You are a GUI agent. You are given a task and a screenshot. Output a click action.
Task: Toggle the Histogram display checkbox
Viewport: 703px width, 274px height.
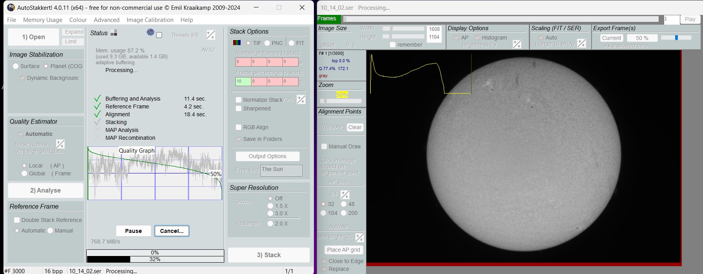coord(477,38)
